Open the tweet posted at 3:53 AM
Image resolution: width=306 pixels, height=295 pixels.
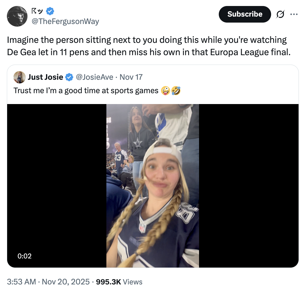[x=21, y=282]
